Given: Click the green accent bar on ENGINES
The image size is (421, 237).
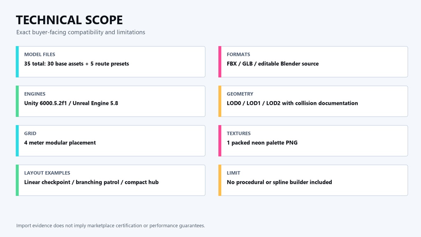Looking at the screenshot, I should (17, 101).
